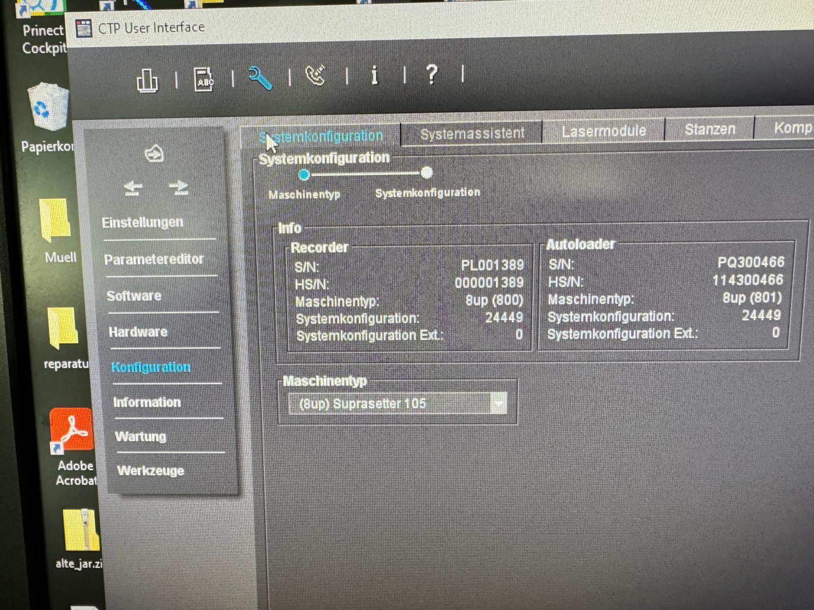Click the Maschinentyp step dot in the wizard
This screenshot has width=814, height=610.
(304, 174)
